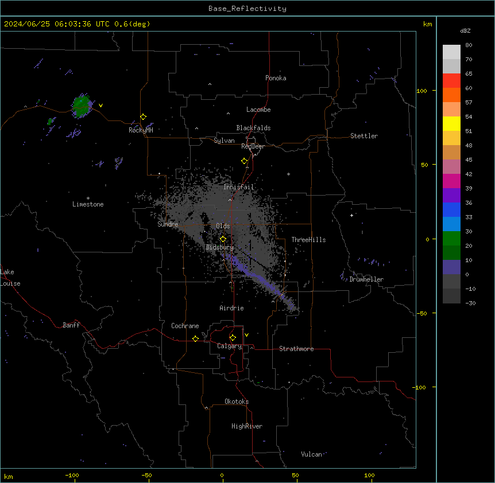Select the yellow diamond marker below Cochrane
The height and width of the screenshot is (483, 495).
[195, 338]
